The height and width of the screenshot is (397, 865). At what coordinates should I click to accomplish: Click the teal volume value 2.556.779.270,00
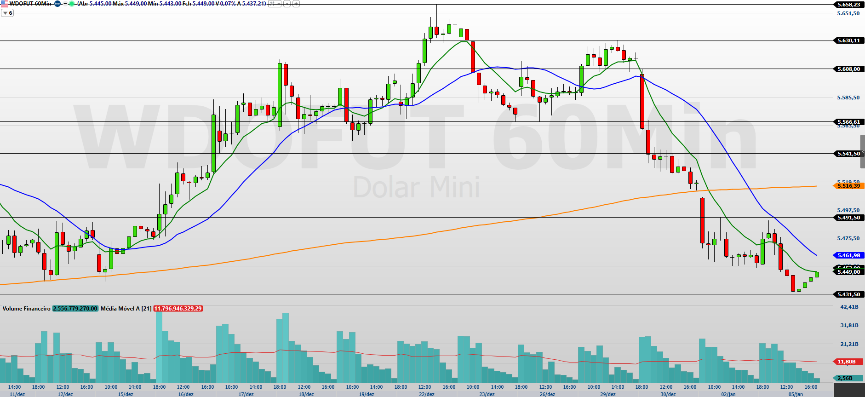(75, 309)
